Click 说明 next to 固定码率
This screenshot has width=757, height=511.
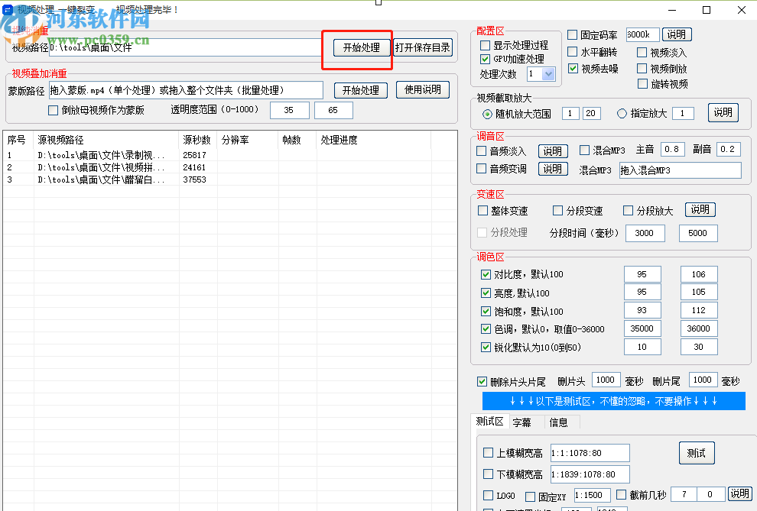click(677, 34)
